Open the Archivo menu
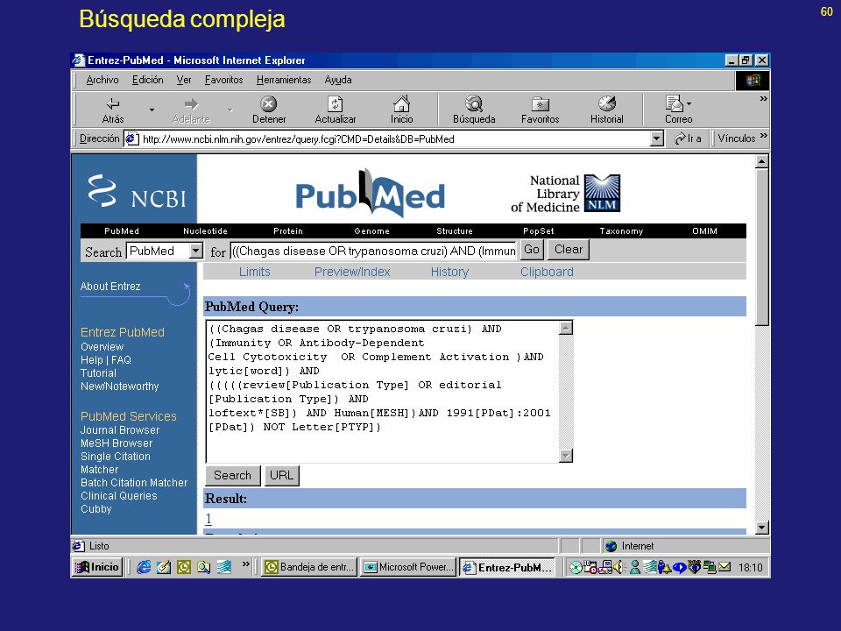The height and width of the screenshot is (631, 841). tap(102, 80)
